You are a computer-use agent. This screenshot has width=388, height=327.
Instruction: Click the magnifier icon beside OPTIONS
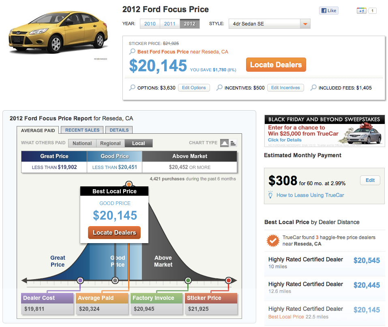pos(132,88)
